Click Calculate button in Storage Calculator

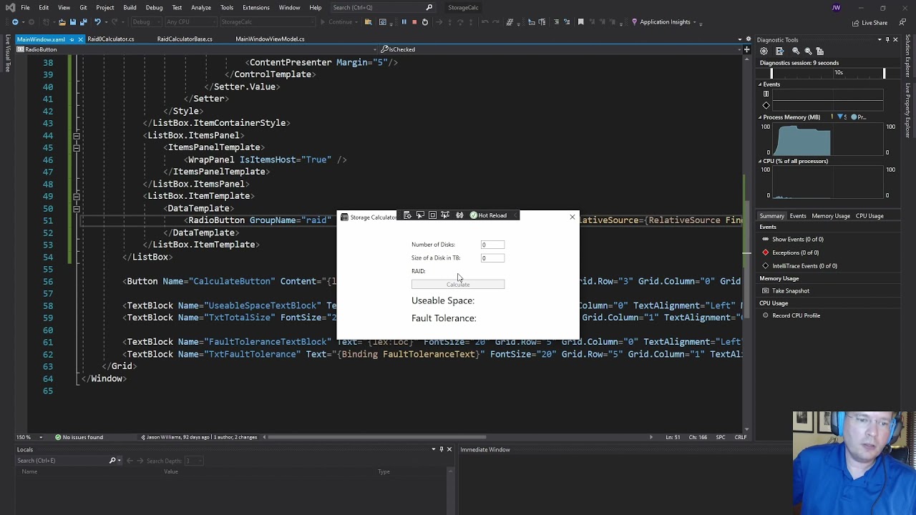click(x=458, y=285)
